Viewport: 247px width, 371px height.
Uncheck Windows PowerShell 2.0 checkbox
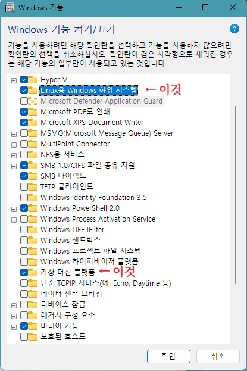point(24,208)
